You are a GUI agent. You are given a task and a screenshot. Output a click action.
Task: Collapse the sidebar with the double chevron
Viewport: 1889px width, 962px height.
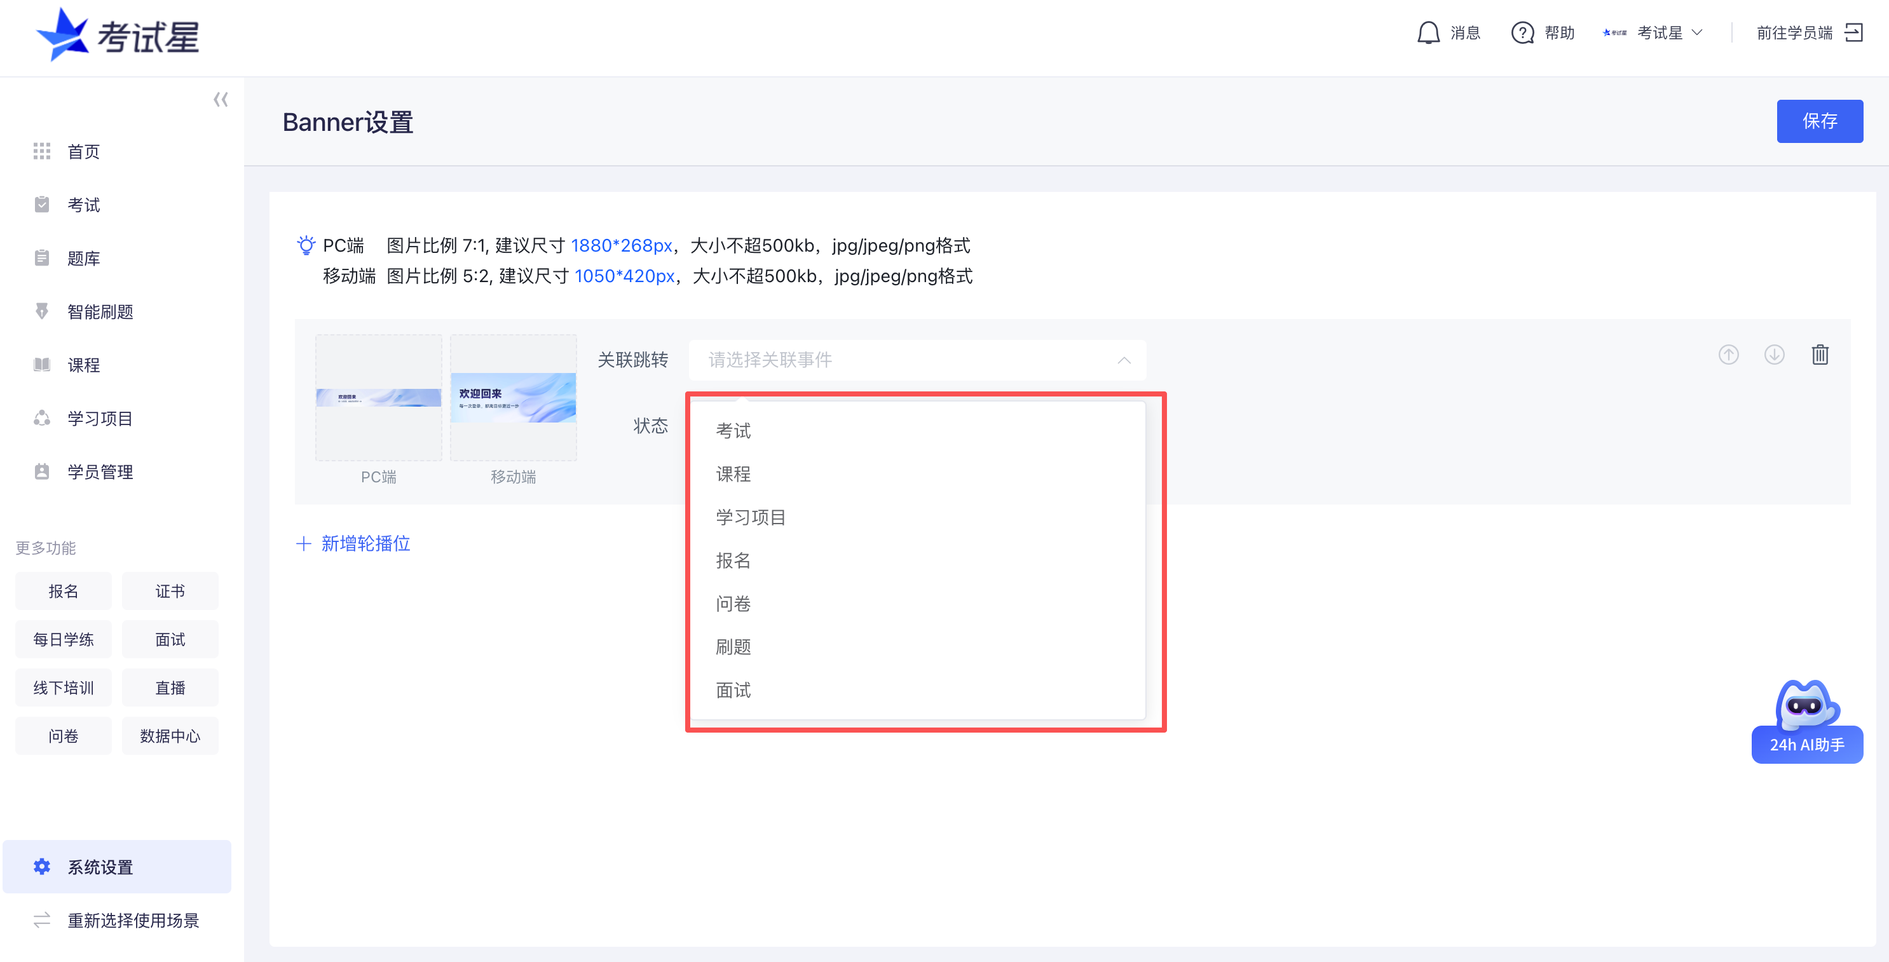[220, 99]
